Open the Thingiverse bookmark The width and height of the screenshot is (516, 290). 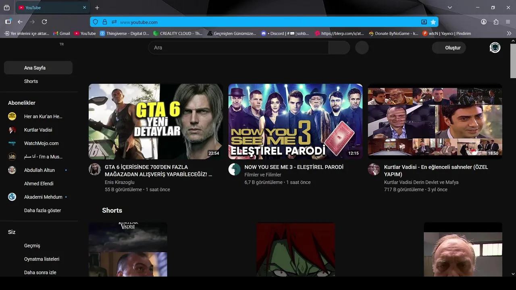click(x=125, y=33)
